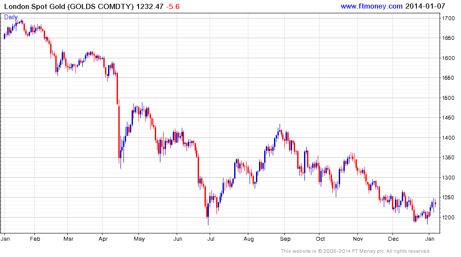This screenshot has height=257, width=461.
Task: Click the 1500 price axis label
Action: click(x=449, y=98)
